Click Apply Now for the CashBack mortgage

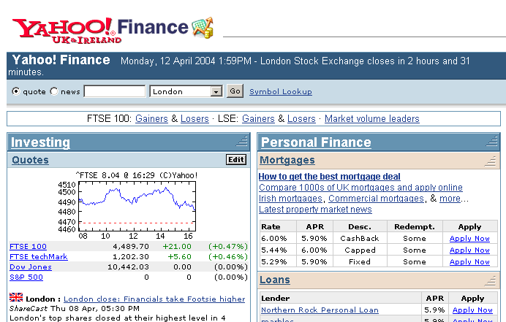coord(469,238)
